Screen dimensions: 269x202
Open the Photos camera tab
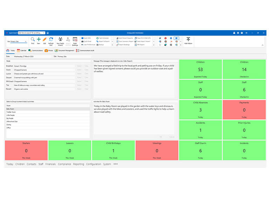pyautogui.click(x=49, y=50)
